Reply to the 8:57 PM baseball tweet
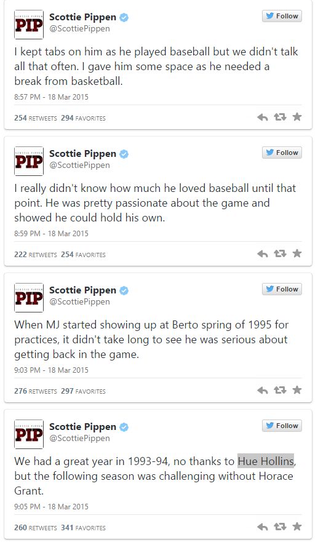The height and width of the screenshot is (545, 318). 263,117
